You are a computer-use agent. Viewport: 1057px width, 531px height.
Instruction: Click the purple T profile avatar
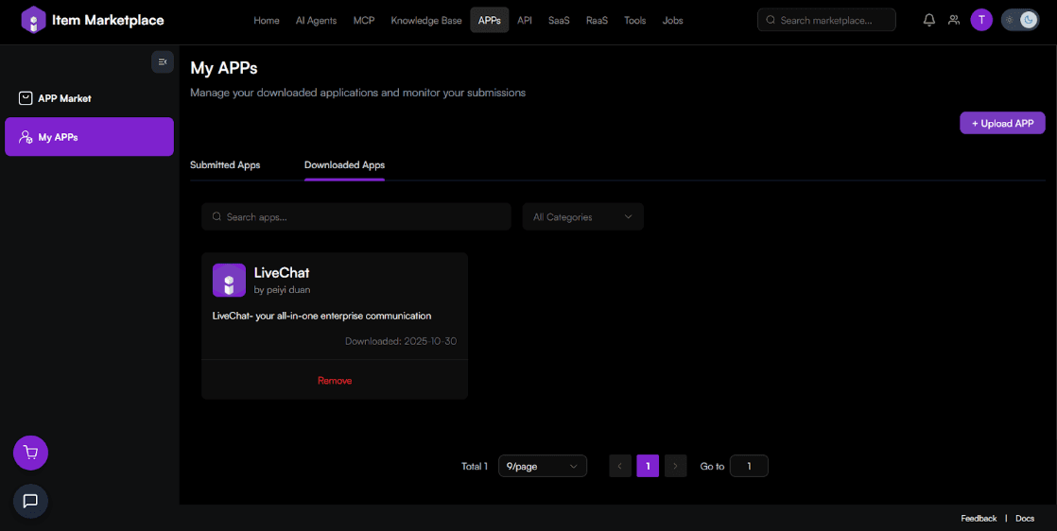[981, 20]
